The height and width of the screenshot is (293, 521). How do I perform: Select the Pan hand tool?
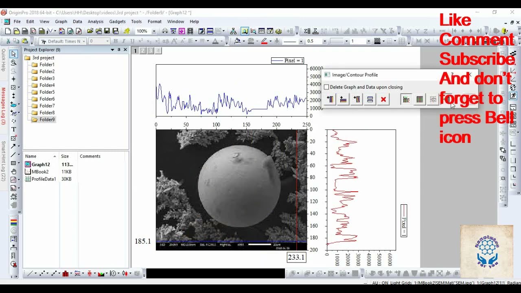tap(13, 171)
